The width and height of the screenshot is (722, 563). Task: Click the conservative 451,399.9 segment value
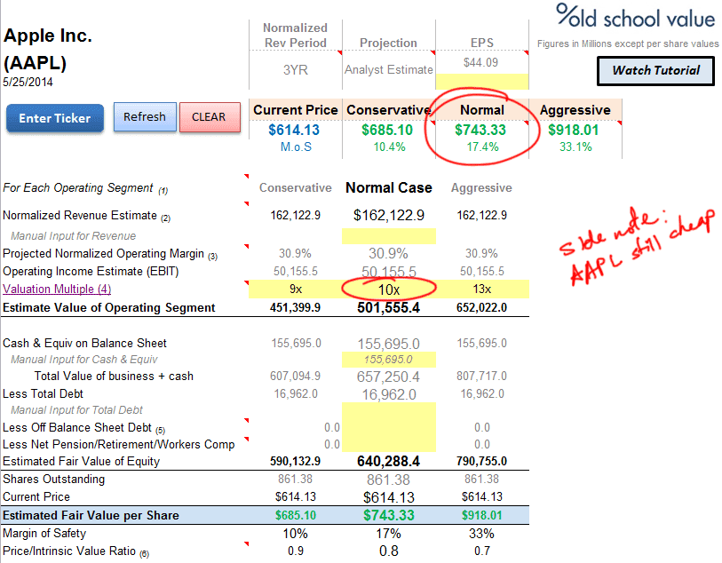[295, 307]
